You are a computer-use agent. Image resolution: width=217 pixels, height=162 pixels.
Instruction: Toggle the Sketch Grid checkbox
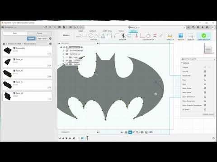[205, 76]
